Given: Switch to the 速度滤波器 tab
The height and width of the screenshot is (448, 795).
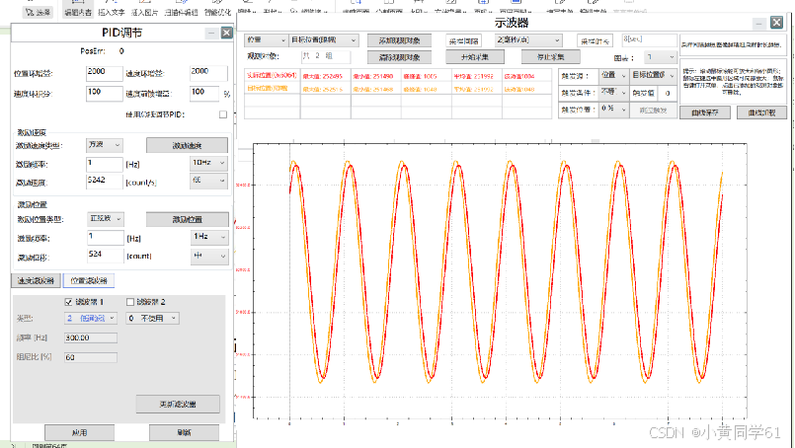Looking at the screenshot, I should click(36, 281).
